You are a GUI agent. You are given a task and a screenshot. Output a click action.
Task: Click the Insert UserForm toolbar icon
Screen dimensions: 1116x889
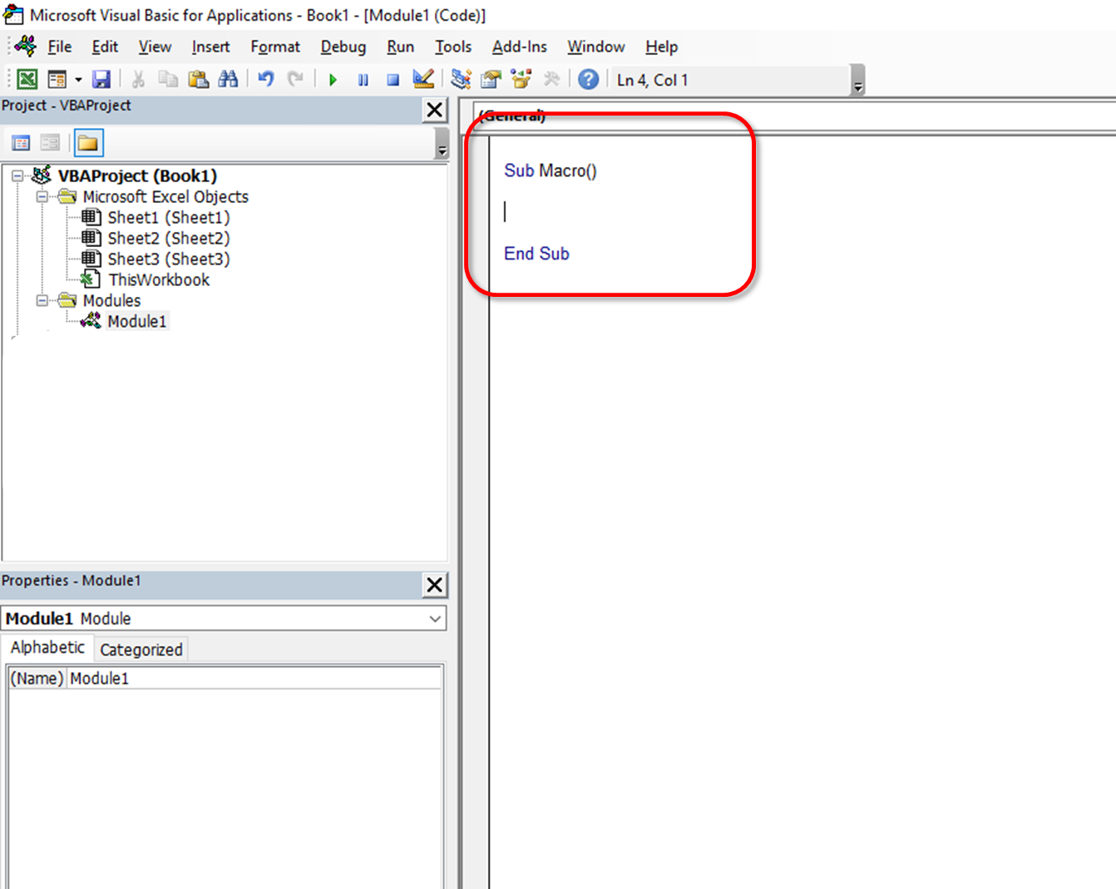click(x=57, y=79)
